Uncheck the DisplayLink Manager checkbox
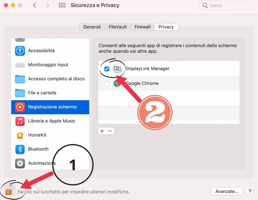258x200 pixels. 107,69
